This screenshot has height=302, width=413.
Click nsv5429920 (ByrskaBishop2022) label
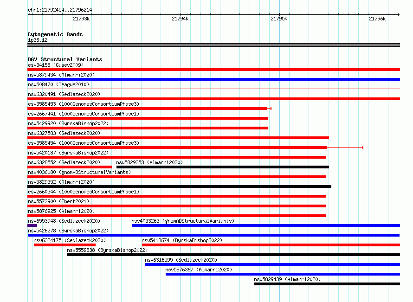click(x=68, y=123)
